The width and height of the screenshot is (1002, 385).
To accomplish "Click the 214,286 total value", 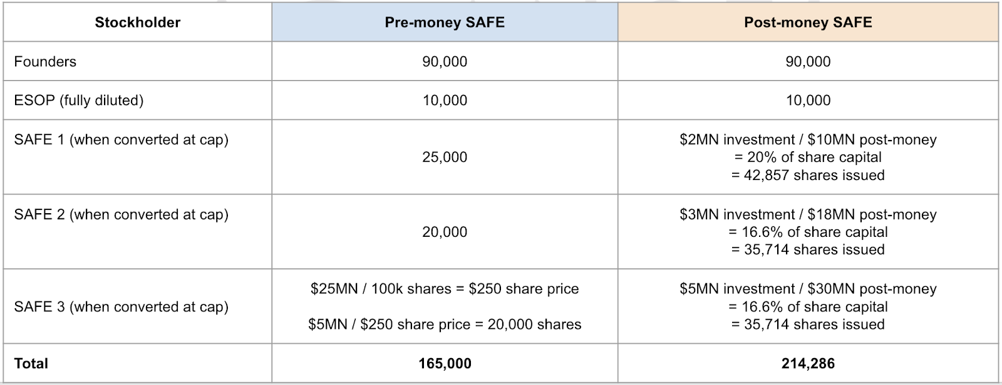I will click(808, 363).
